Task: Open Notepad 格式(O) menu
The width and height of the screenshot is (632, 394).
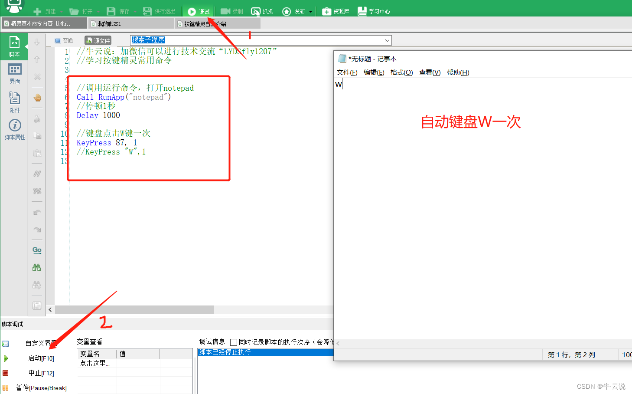Action: (402, 72)
